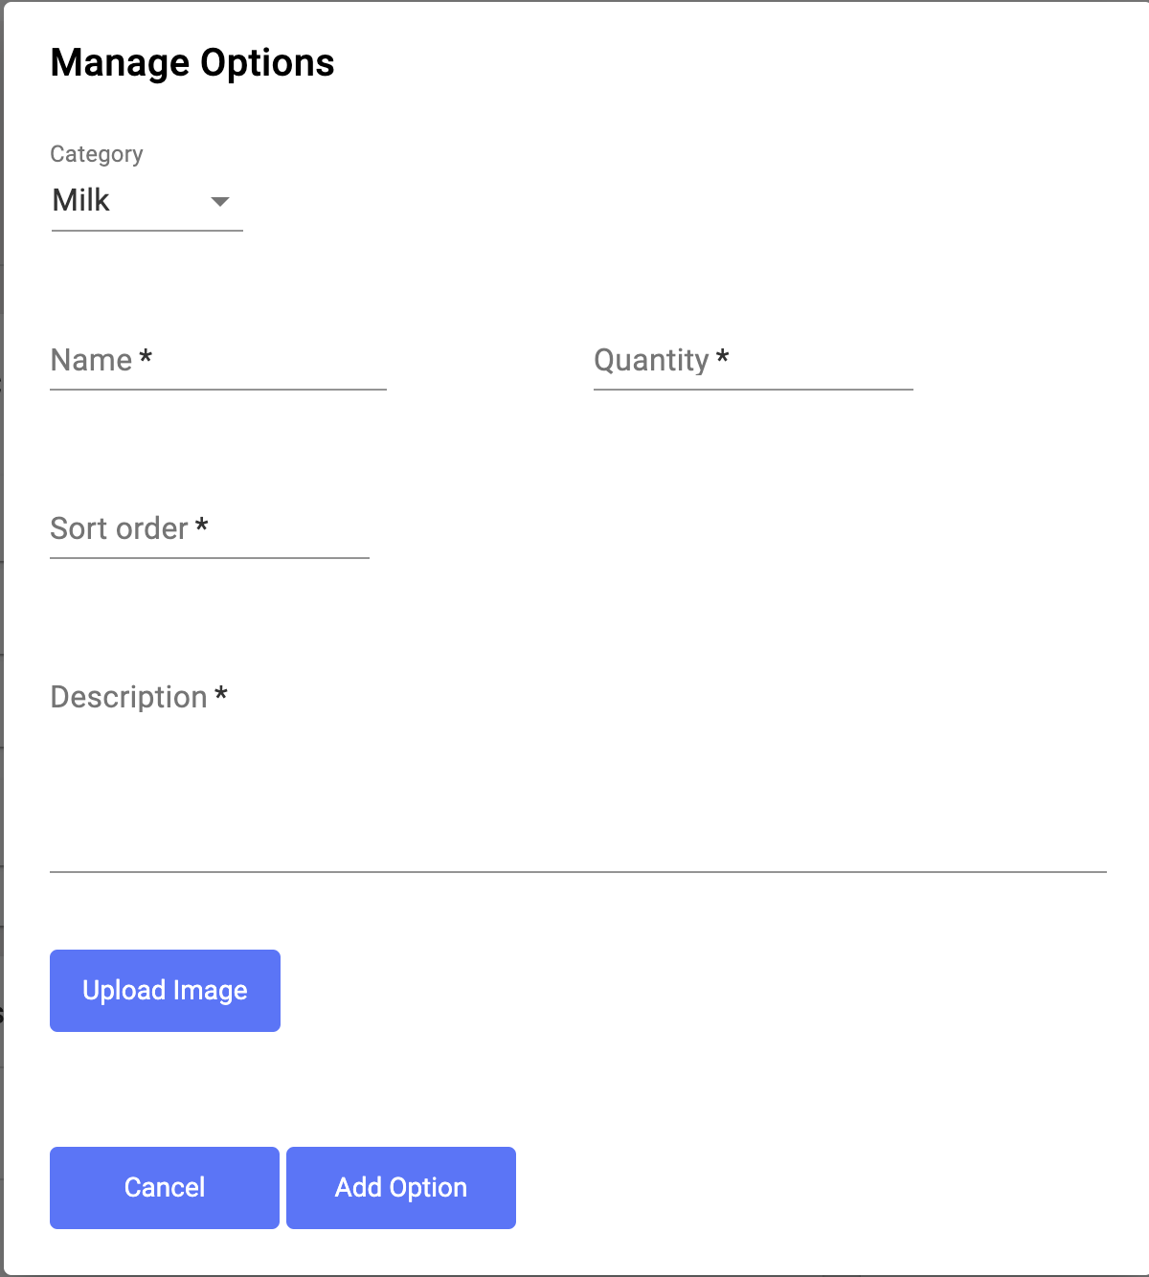Click the Quantity field's required asterisk
The image size is (1149, 1277).
click(723, 358)
